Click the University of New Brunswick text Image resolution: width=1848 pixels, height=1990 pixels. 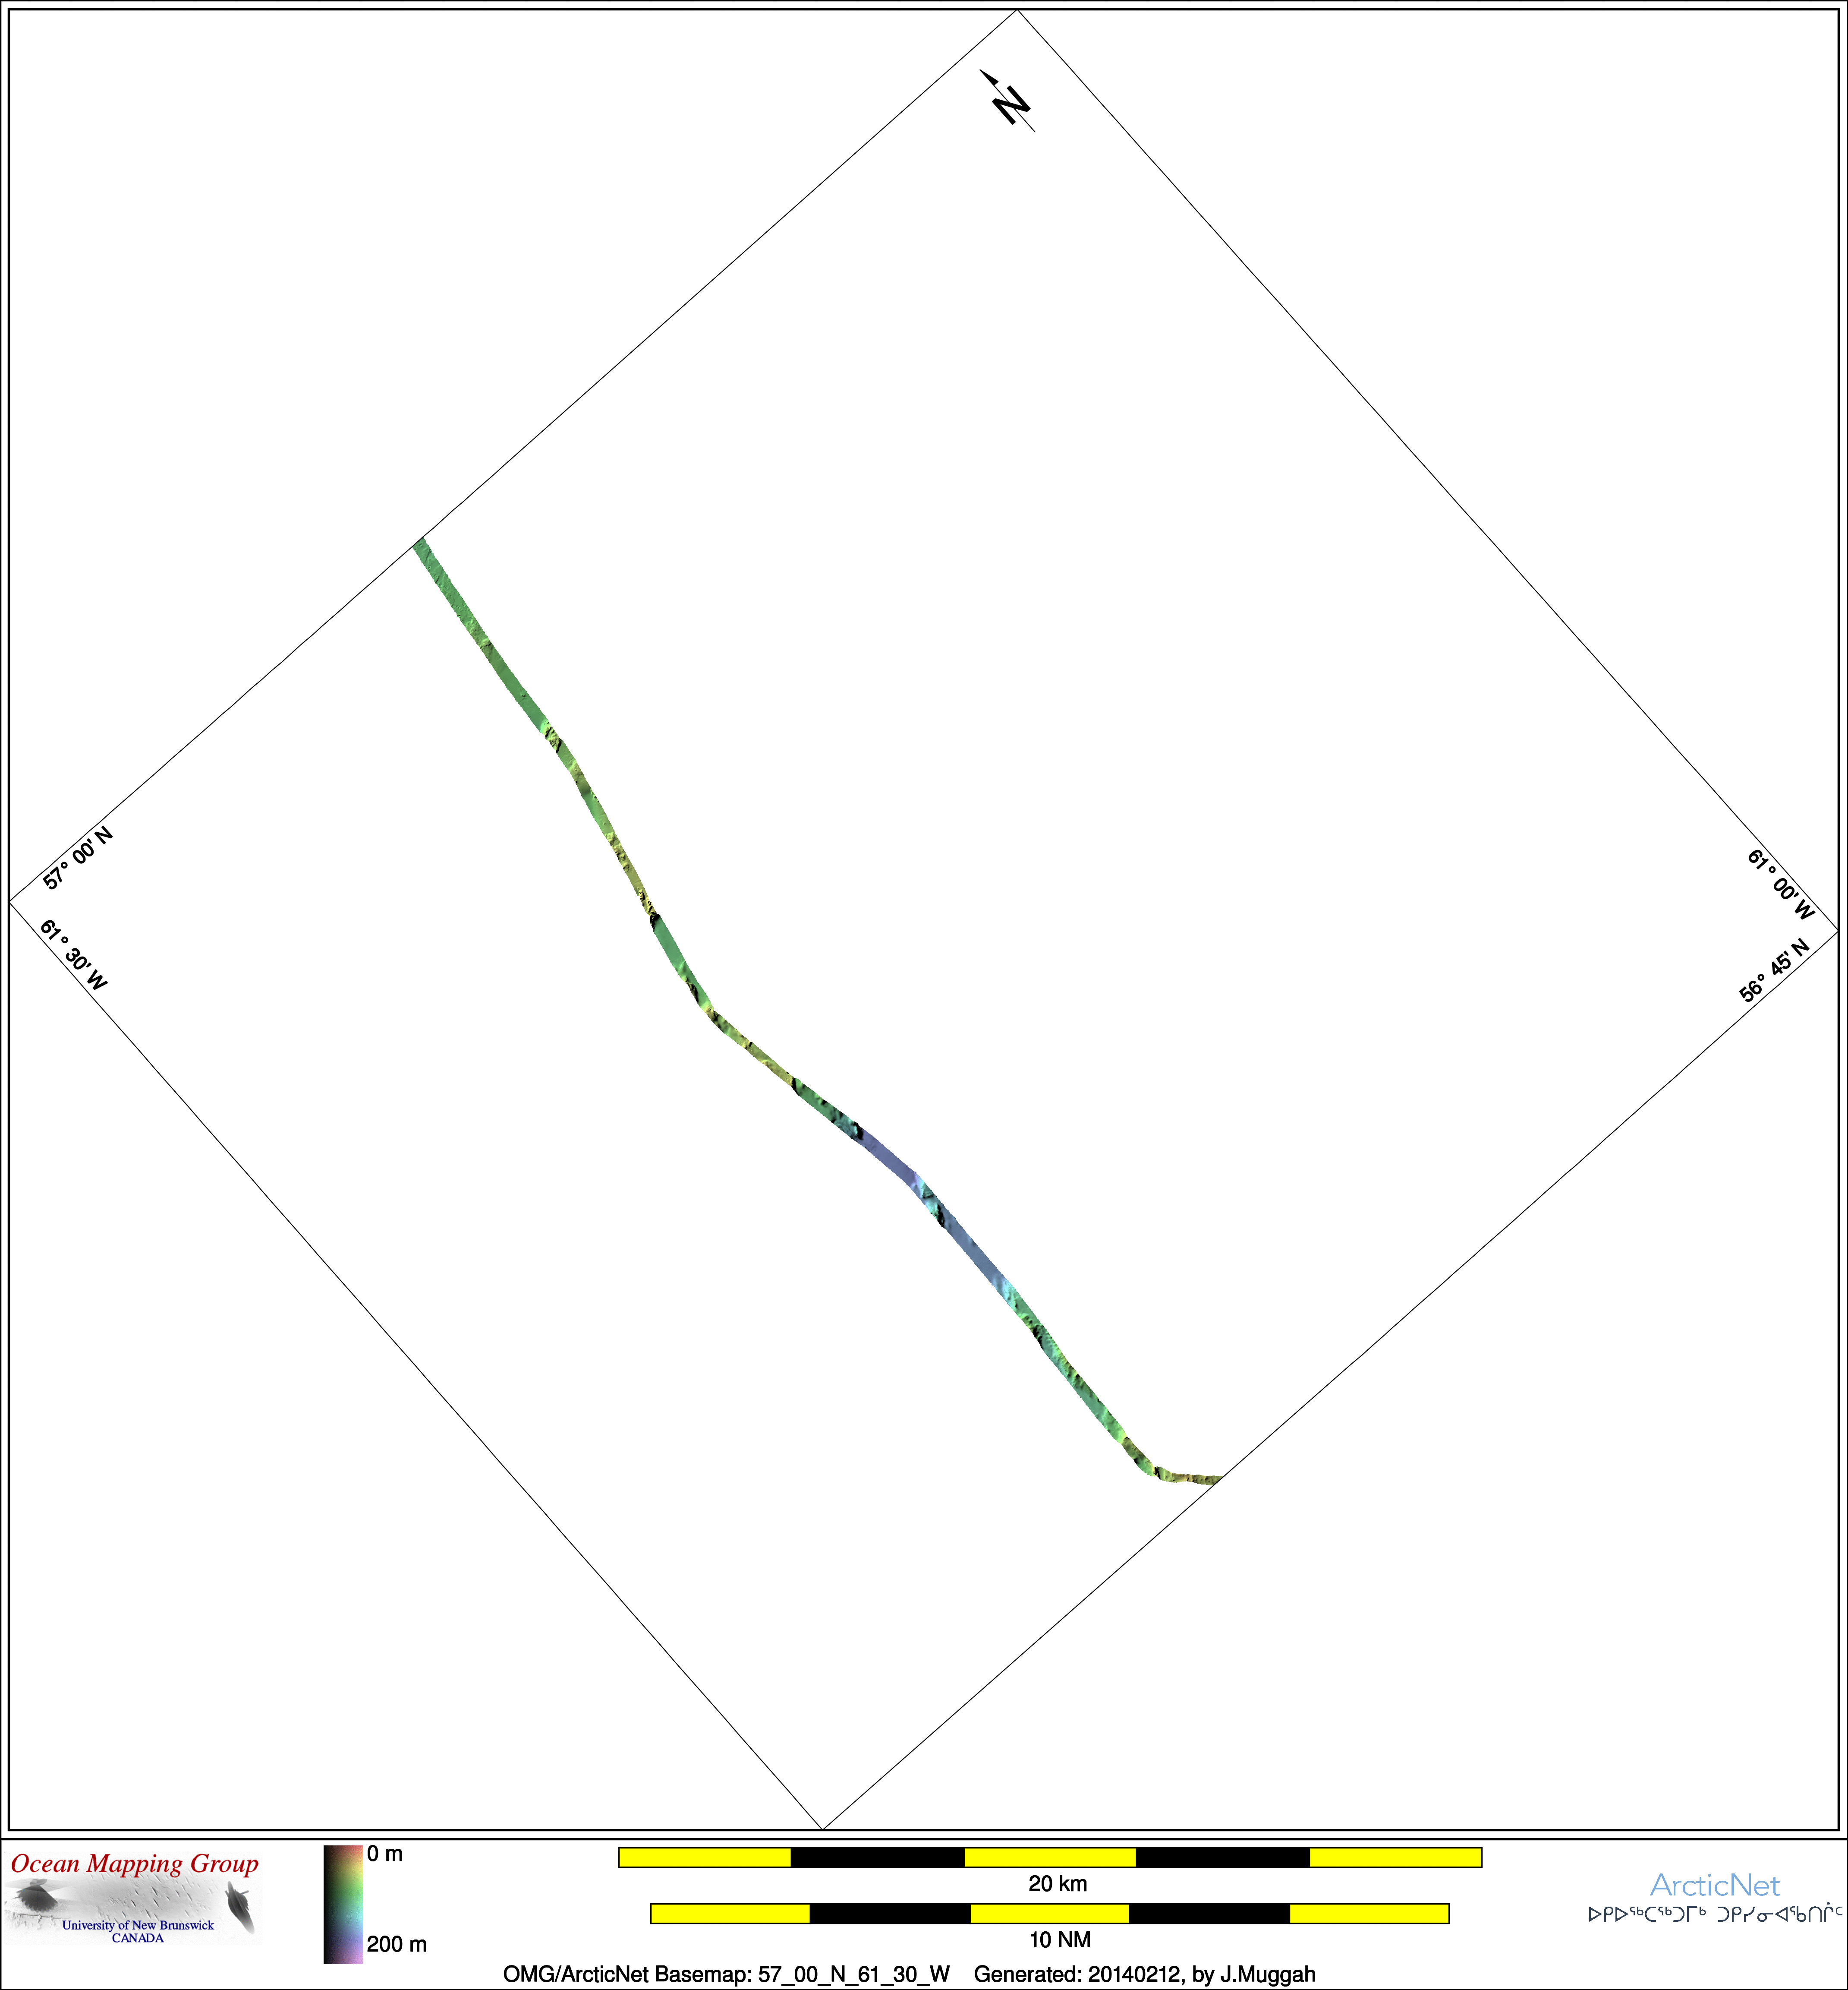click(x=138, y=1925)
